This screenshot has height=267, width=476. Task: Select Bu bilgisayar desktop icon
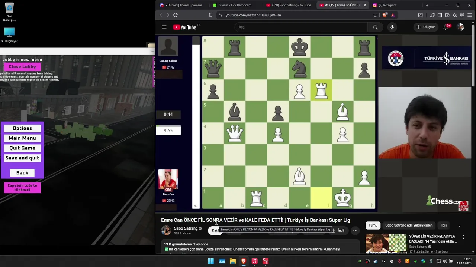pyautogui.click(x=9, y=35)
